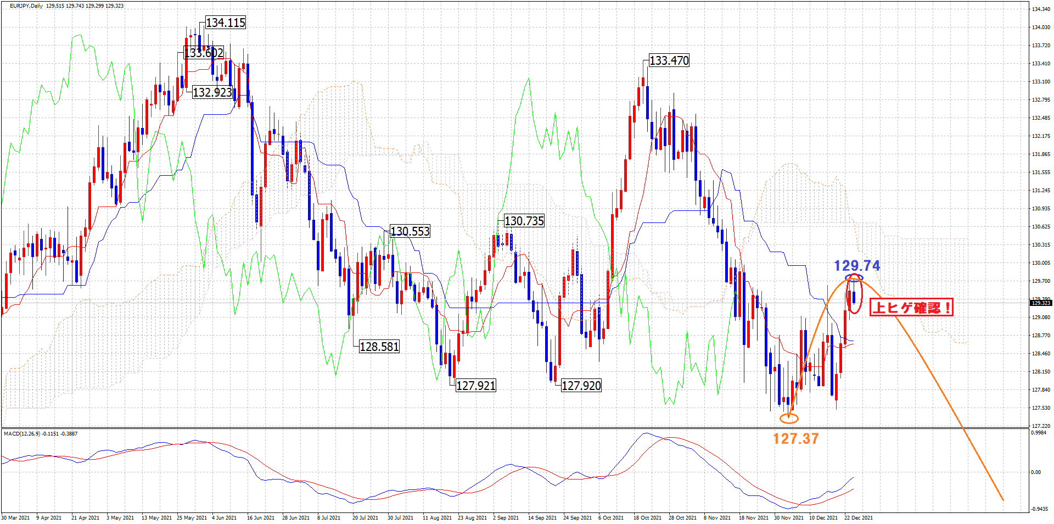Click the MACD(12,26,9) indicator label
The width and height of the screenshot is (1054, 524).
41,434
